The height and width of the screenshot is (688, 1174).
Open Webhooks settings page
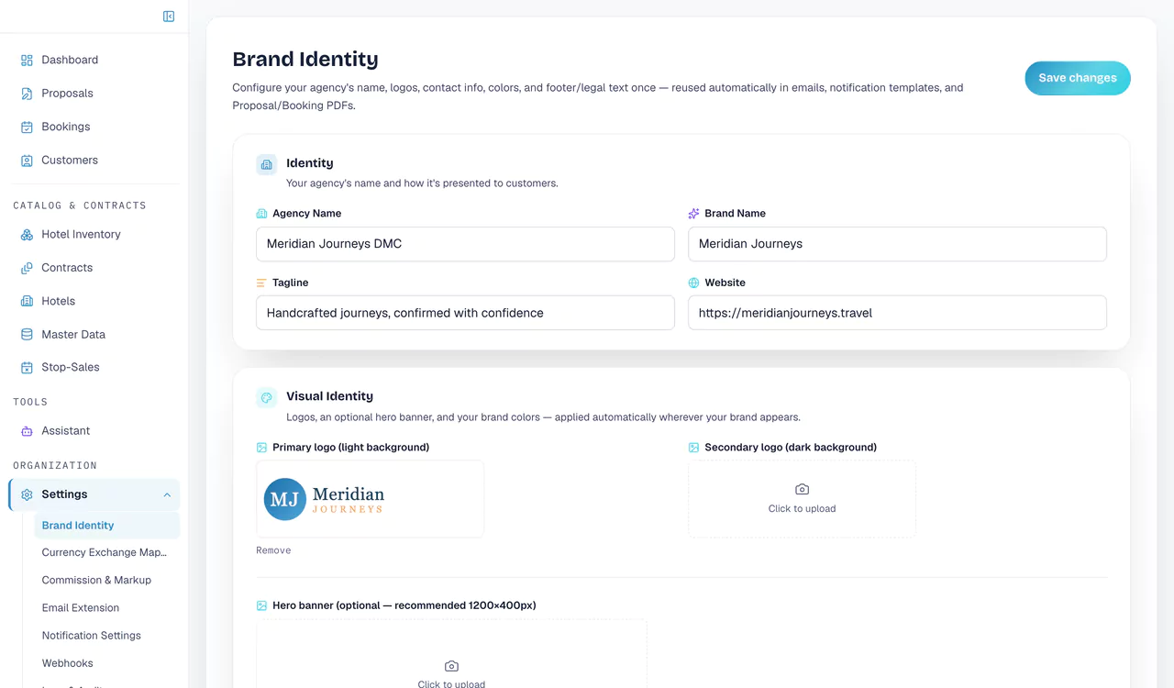point(68,662)
